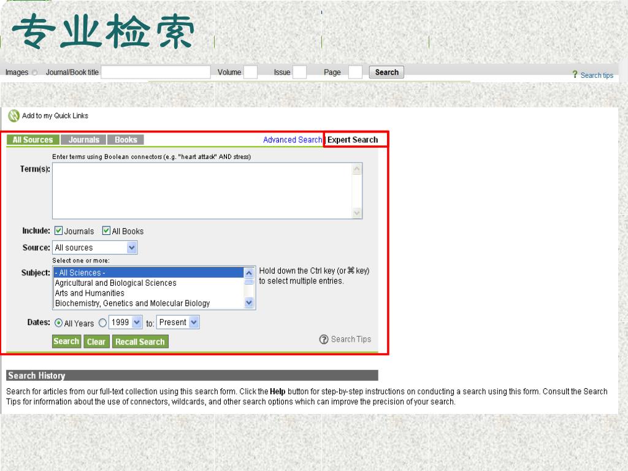Click the Subject list scroll up arrow
Screen dimensions: 628x471
[249, 273]
